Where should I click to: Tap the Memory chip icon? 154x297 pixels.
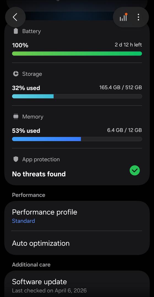click(x=16, y=117)
